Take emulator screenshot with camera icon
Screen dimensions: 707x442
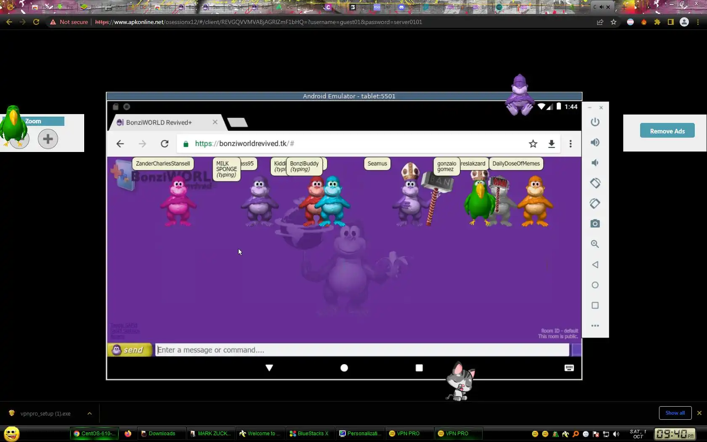(595, 224)
